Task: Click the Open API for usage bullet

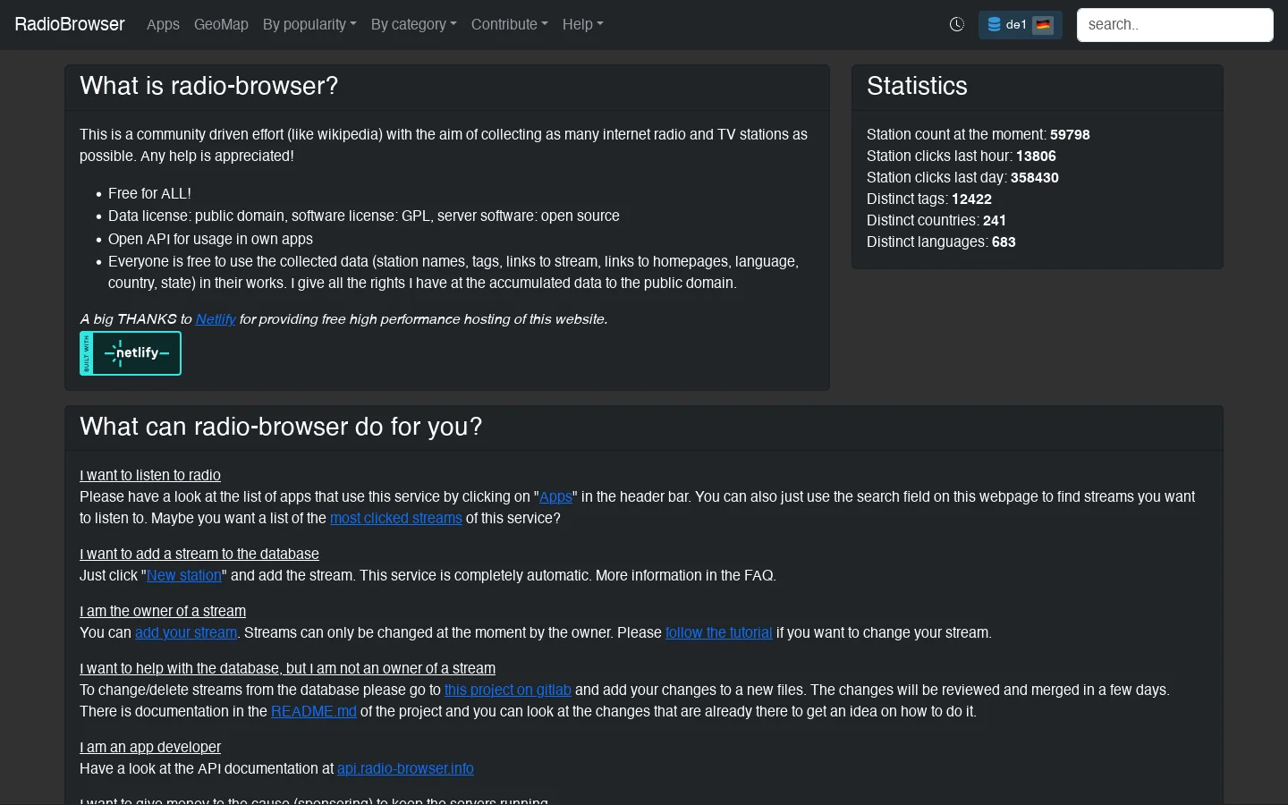Action: coord(210,239)
